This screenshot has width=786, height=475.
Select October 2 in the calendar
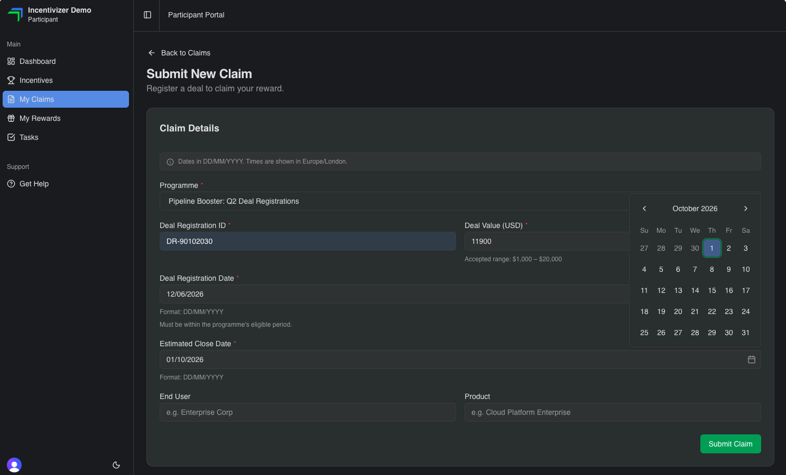click(729, 248)
